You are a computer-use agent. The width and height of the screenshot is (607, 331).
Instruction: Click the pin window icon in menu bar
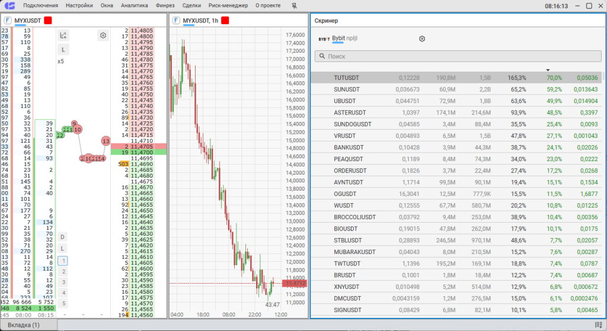coord(295,5)
